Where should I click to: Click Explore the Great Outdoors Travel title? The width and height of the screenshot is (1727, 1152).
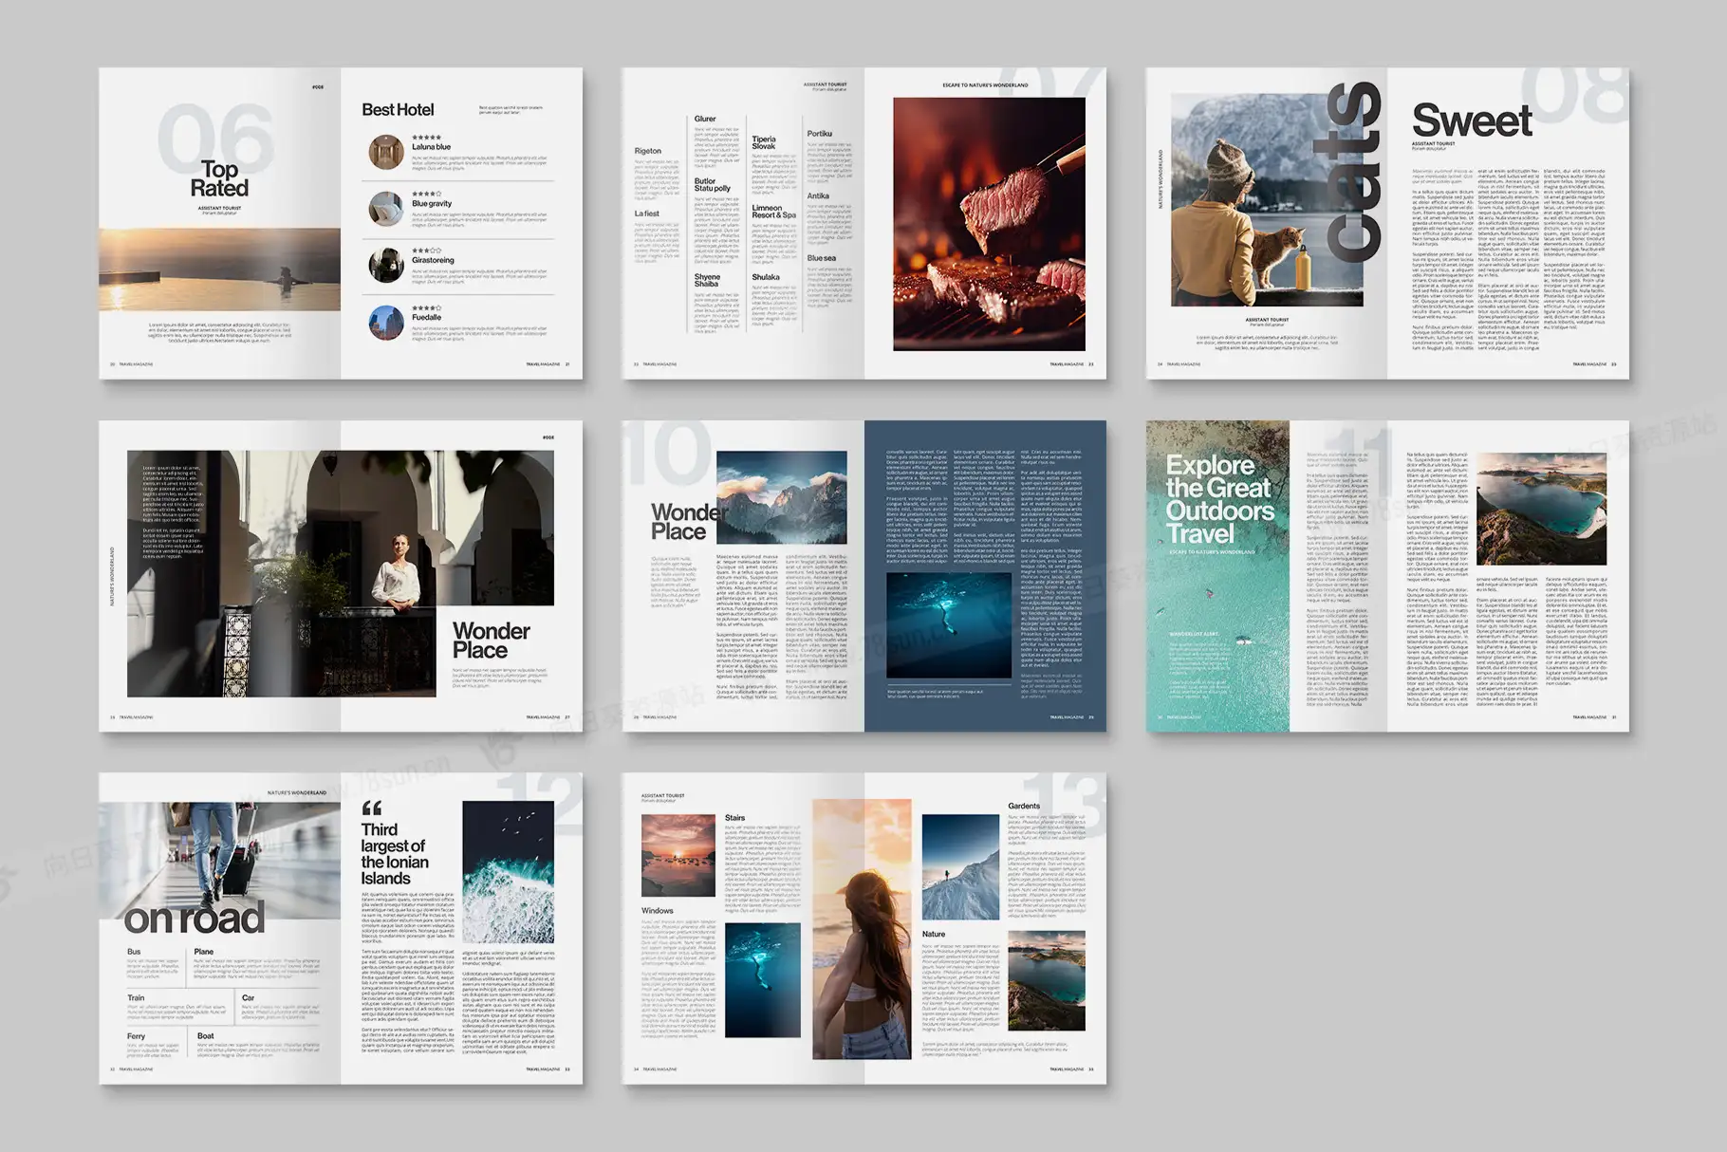1218,499
